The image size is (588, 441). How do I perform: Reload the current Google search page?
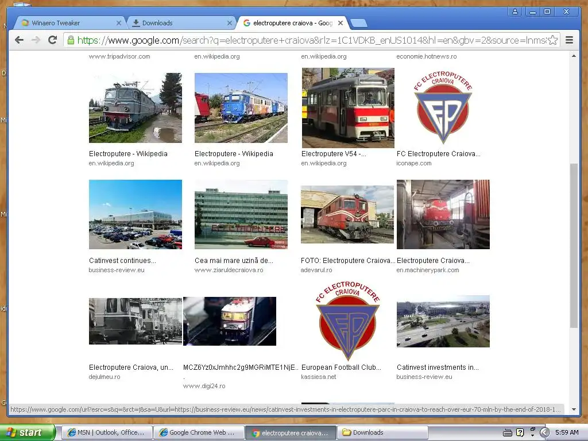pos(52,40)
